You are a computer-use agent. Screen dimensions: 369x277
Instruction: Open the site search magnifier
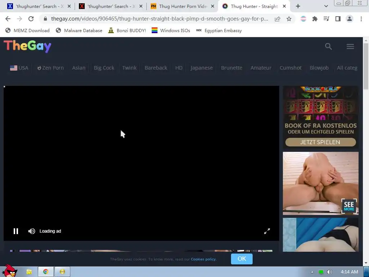click(329, 47)
